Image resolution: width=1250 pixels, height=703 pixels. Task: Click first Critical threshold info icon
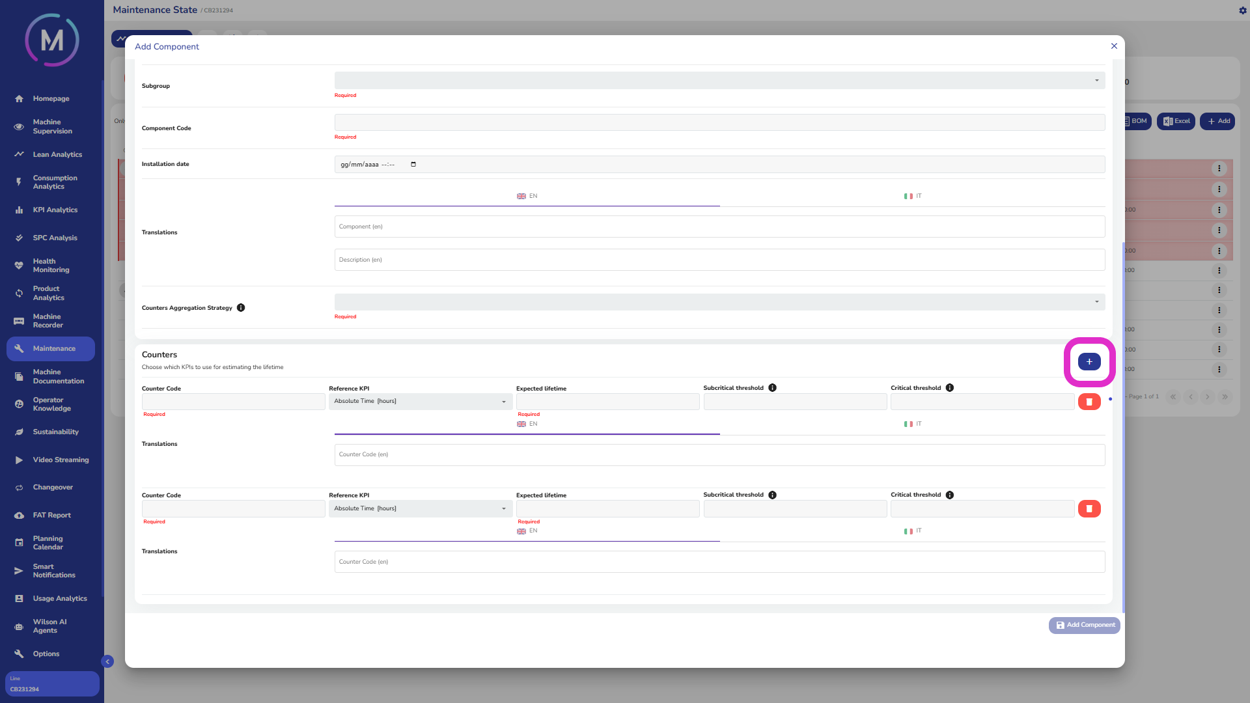click(x=950, y=388)
